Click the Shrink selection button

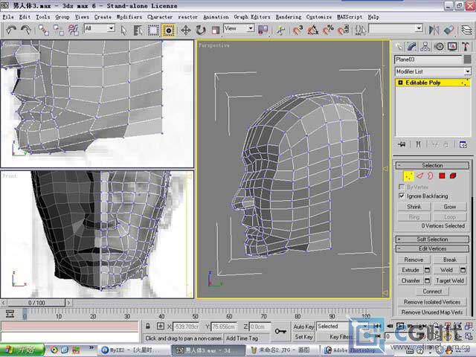coord(414,207)
